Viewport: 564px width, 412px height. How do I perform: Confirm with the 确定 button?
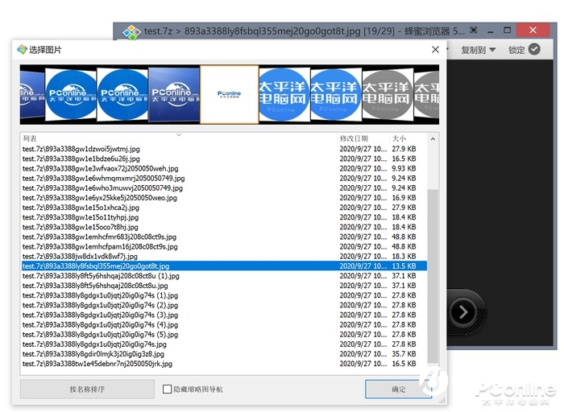click(x=398, y=389)
